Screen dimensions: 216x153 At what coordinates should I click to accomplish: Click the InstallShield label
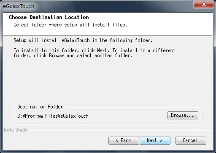coord(16,130)
